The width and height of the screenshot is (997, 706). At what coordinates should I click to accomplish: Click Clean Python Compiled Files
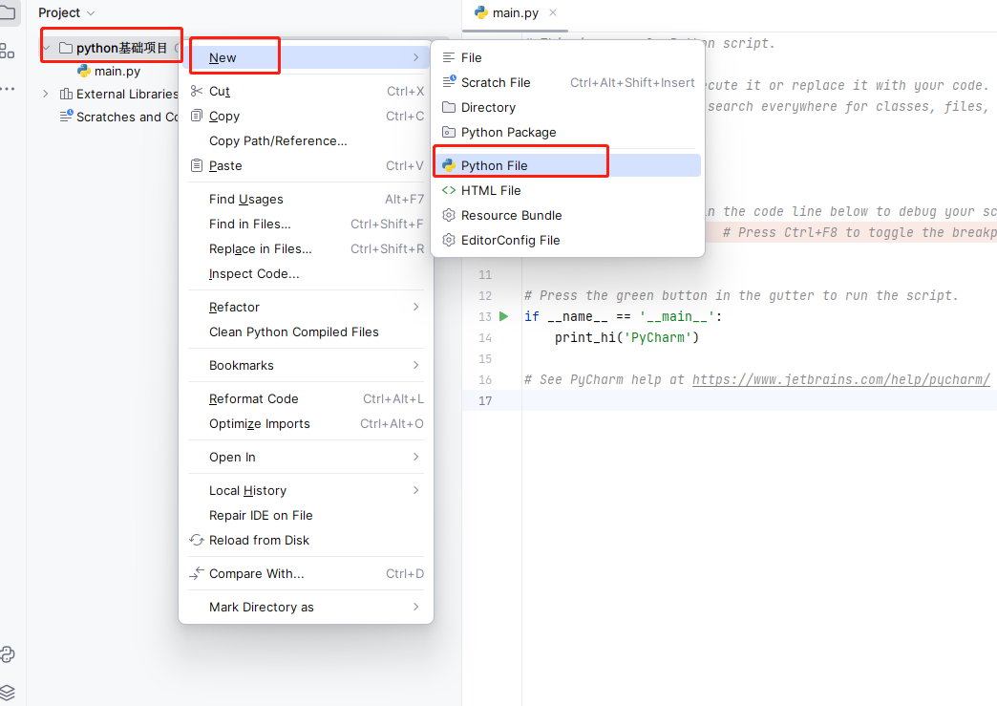[306, 332]
